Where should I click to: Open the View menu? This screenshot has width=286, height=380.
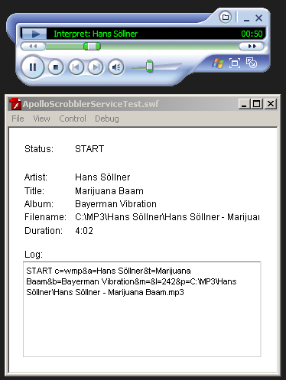[41, 119]
